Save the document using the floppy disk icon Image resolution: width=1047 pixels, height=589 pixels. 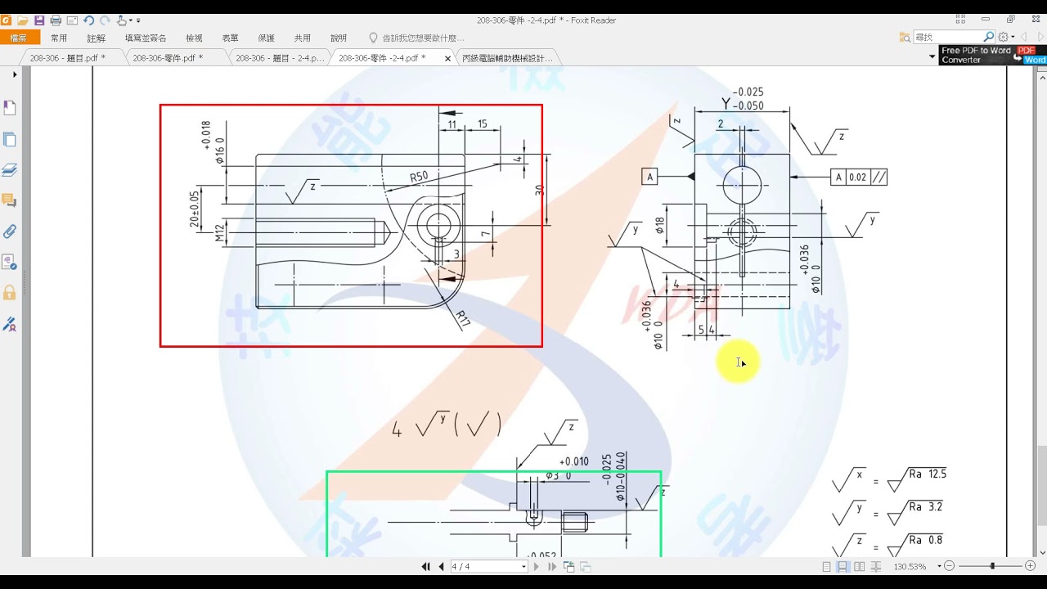click(x=39, y=20)
